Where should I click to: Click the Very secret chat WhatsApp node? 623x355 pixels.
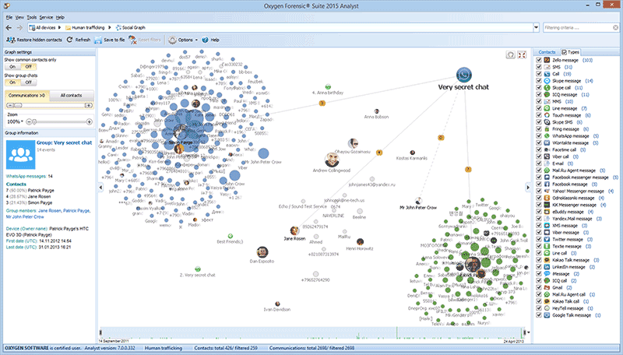coord(463,75)
